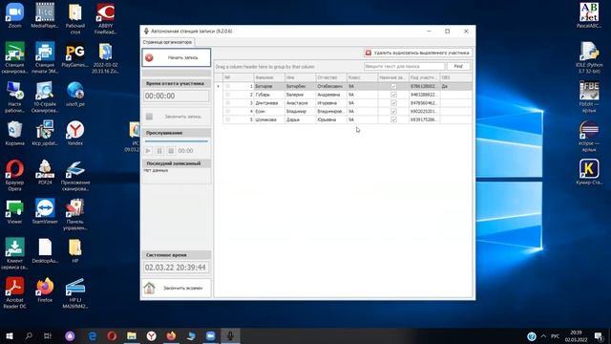Image resolution: width=611 pixels, height=344 pixels.
Task: Tick the selection checkbox for row 2 Губарь
Action: coord(227,95)
